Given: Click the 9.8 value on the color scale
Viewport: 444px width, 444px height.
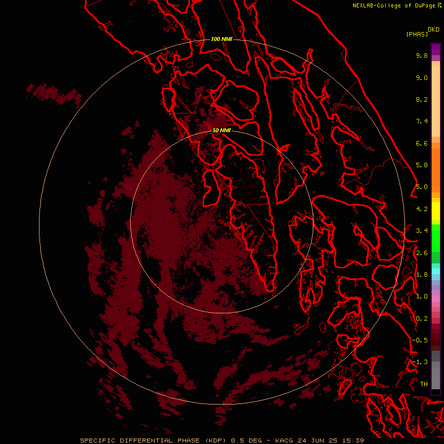Looking at the screenshot, I should click(422, 55).
